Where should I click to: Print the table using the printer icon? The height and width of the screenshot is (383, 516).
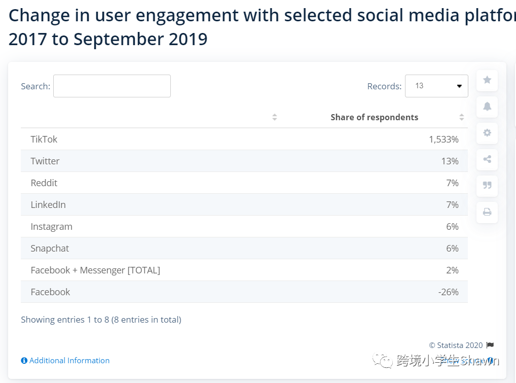pyautogui.click(x=487, y=212)
